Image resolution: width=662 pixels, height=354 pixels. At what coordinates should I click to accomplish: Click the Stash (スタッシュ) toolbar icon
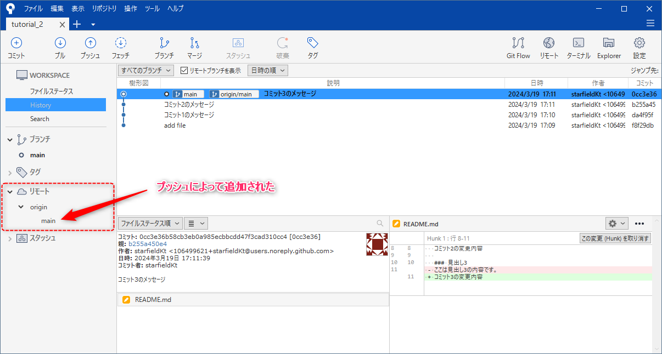tap(238, 43)
